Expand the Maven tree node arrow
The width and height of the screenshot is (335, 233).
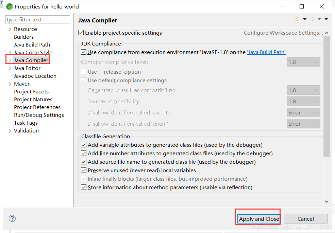click(10, 84)
